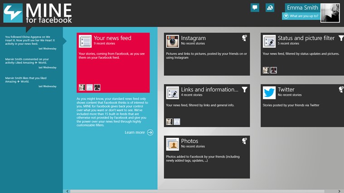Open the Instagram camera icon
Image resolution: width=344 pixels, height=193 pixels.
tap(172, 41)
